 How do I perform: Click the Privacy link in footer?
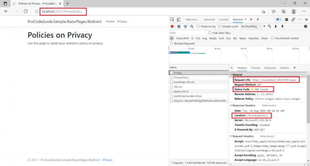tap(107, 160)
